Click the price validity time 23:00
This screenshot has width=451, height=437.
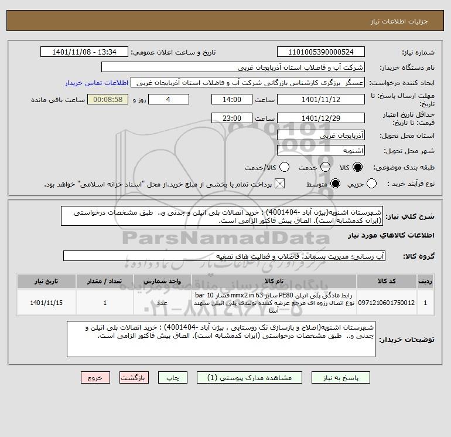[232, 118]
